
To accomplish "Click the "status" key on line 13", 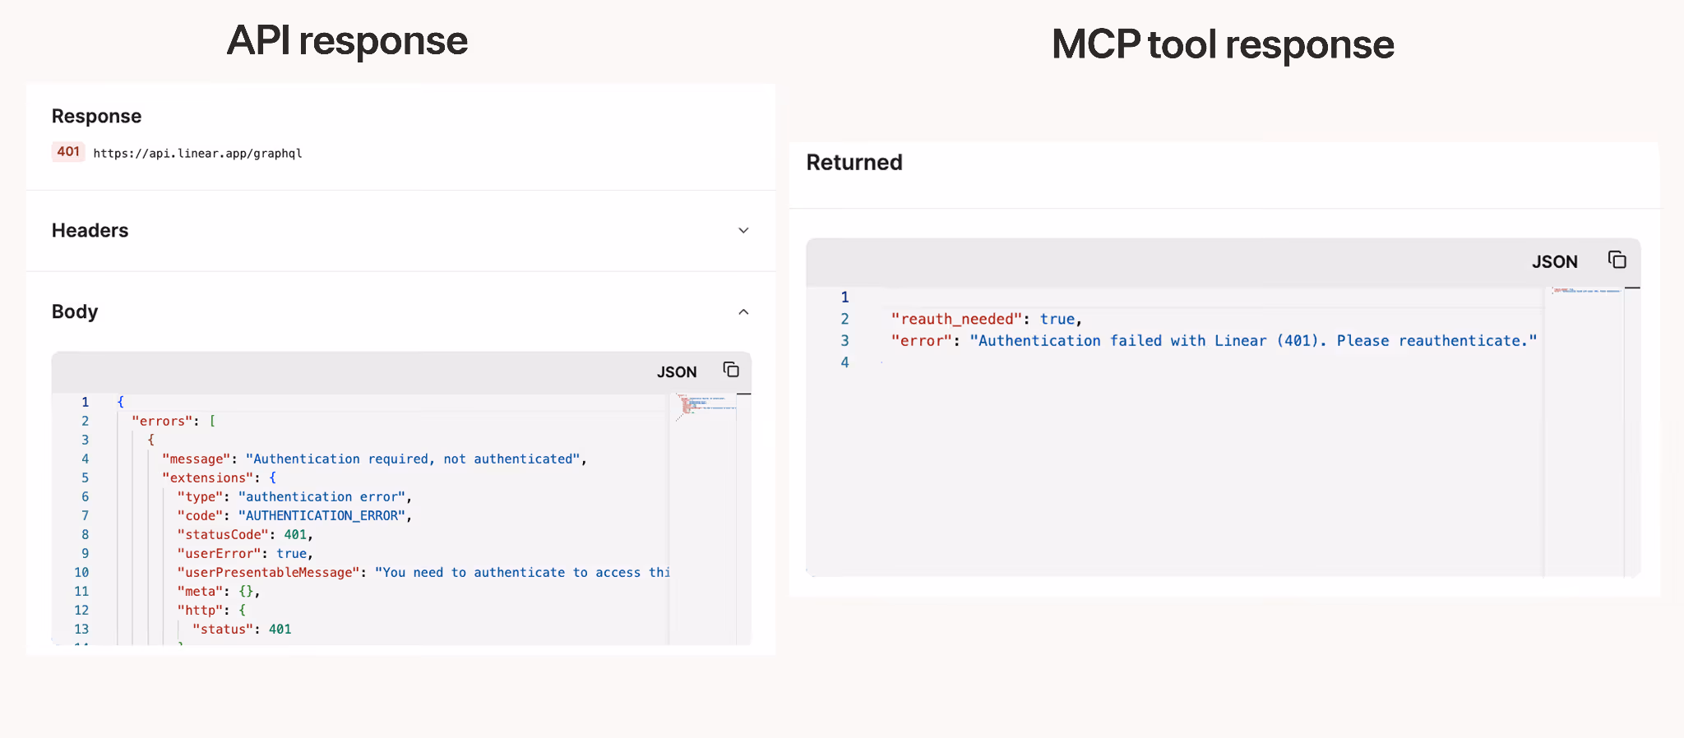I will pos(223,629).
